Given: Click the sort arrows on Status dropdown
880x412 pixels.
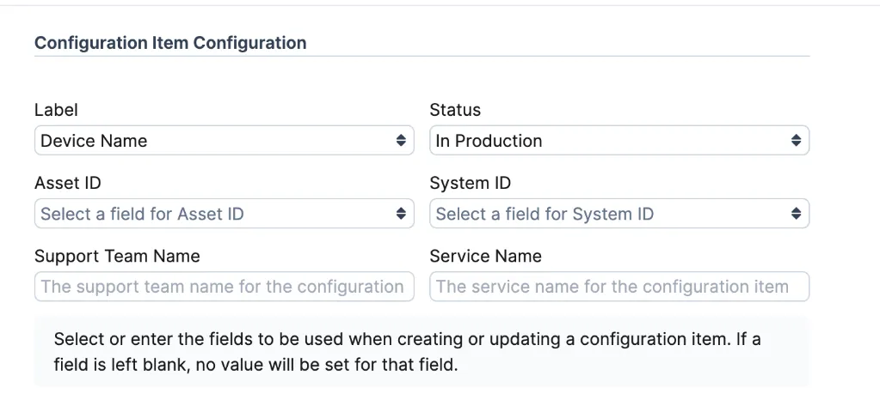Looking at the screenshot, I should [796, 141].
